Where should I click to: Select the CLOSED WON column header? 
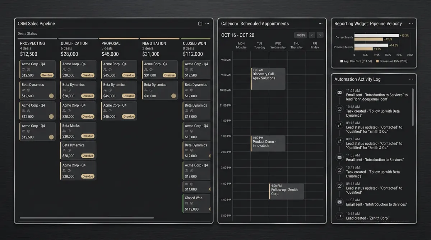(x=195, y=43)
